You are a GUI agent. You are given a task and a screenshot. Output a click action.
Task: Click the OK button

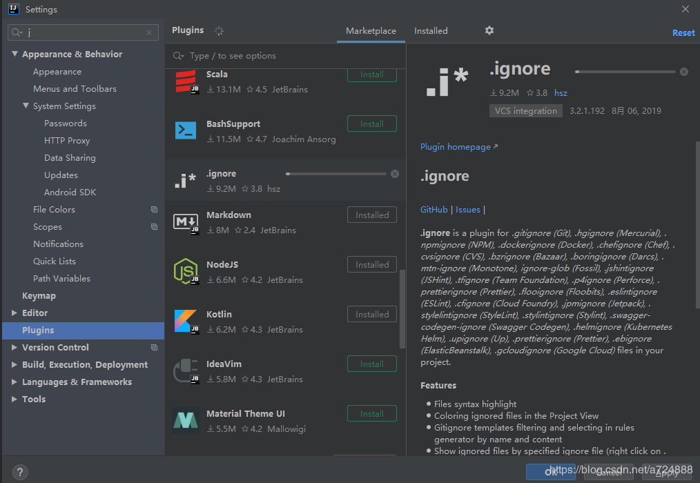tap(551, 472)
